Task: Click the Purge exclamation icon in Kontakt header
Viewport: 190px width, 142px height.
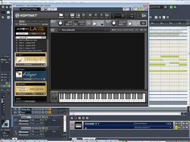Action: pyautogui.click(x=78, y=15)
